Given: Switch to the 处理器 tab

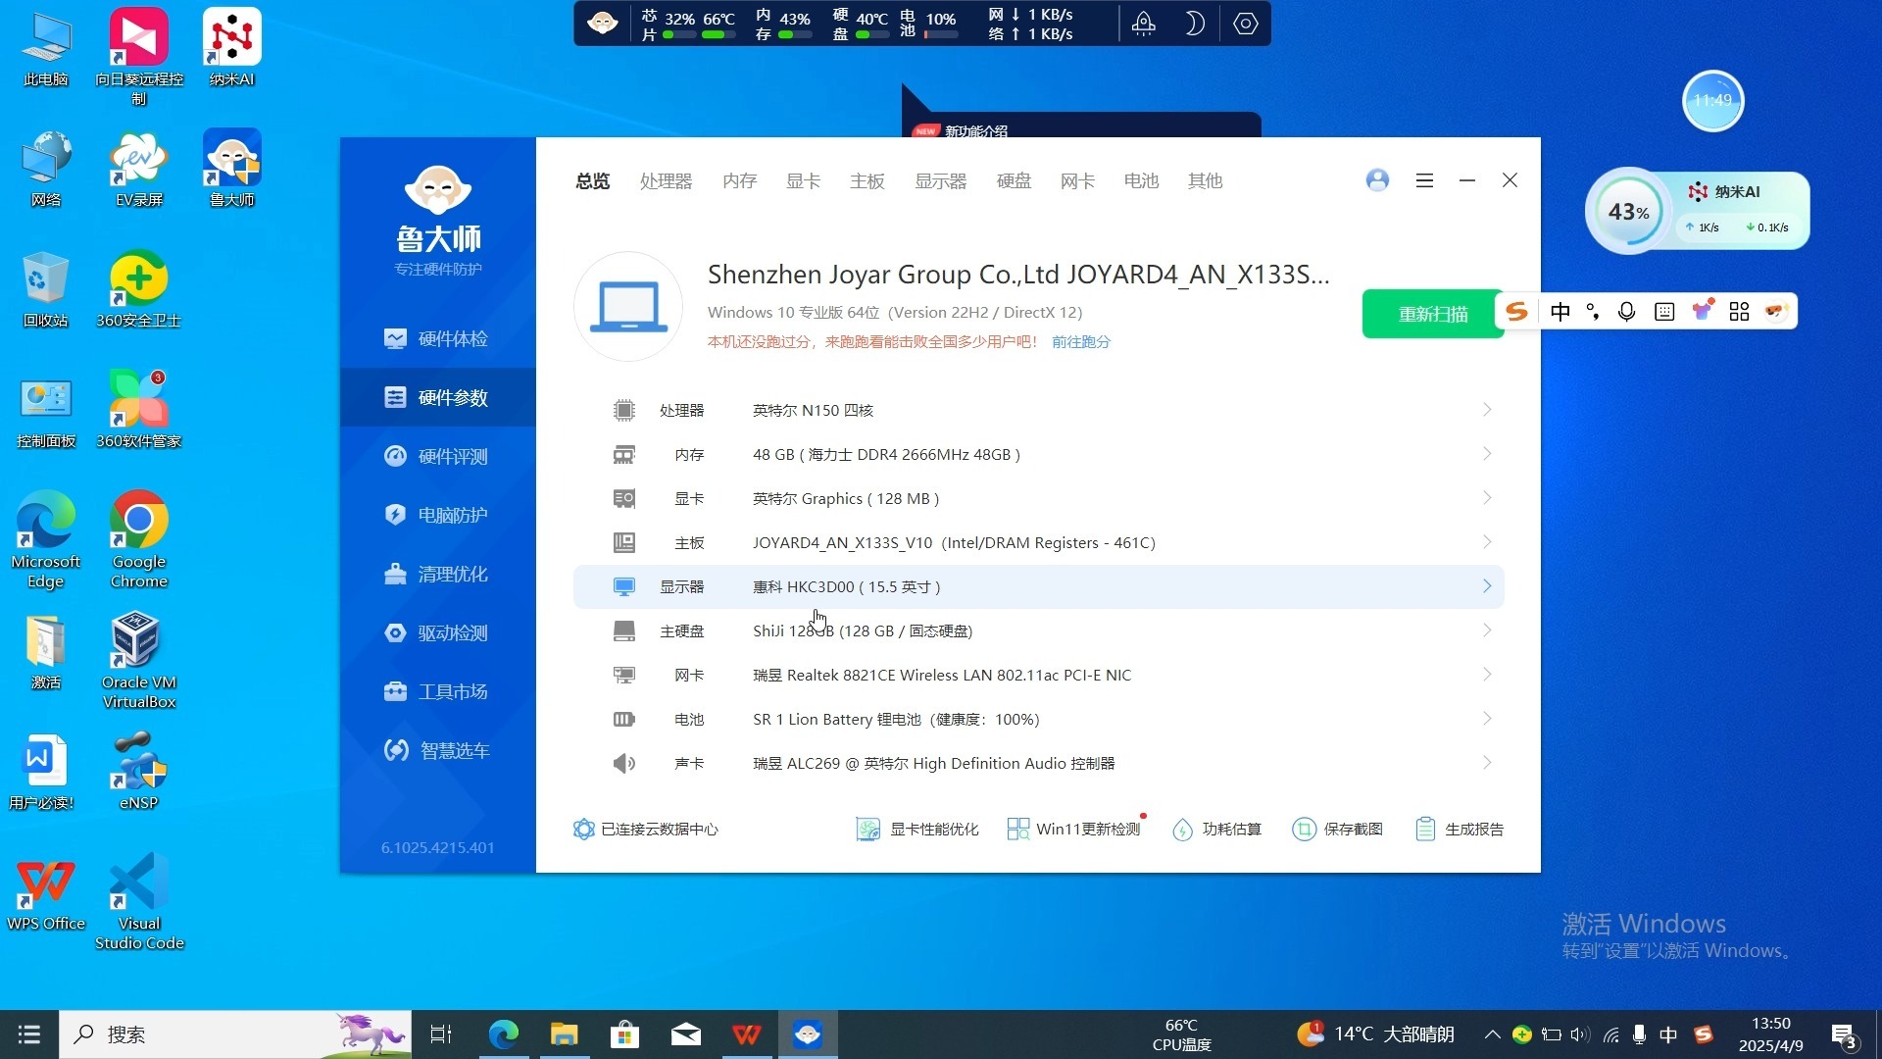Looking at the screenshot, I should pos(666,181).
